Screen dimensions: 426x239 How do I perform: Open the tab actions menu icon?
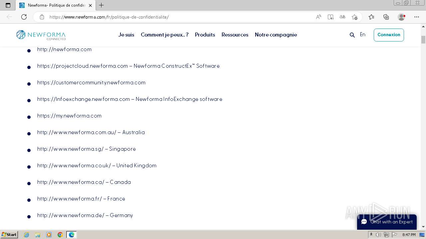pos(8,5)
